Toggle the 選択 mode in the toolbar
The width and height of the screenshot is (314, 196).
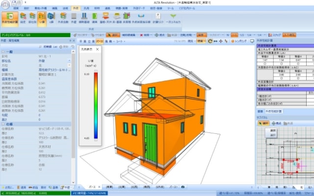[x=113, y=35]
